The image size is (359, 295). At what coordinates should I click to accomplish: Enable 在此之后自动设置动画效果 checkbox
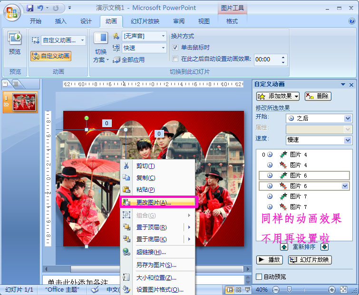point(175,59)
